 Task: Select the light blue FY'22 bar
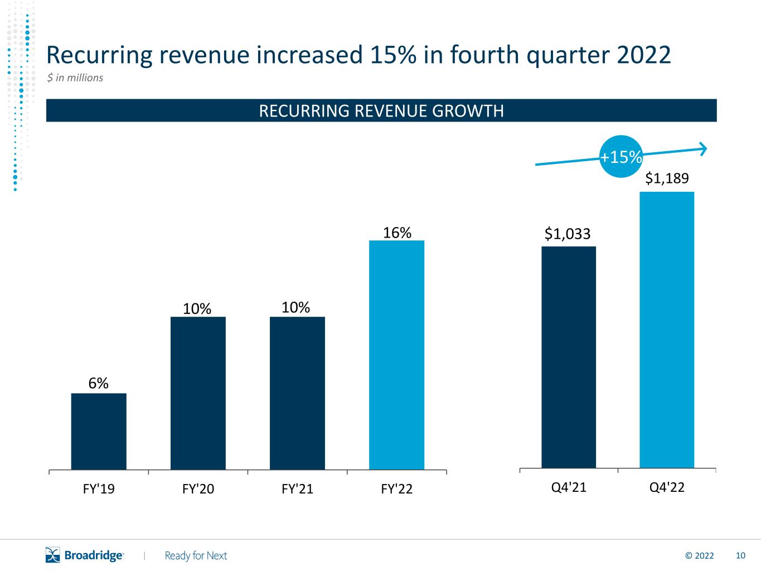click(x=397, y=355)
